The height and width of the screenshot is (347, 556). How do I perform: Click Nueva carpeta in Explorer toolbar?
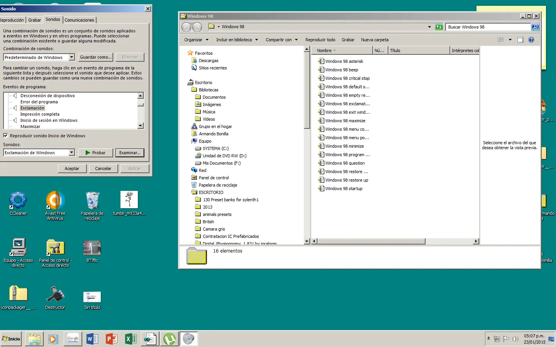point(375,40)
